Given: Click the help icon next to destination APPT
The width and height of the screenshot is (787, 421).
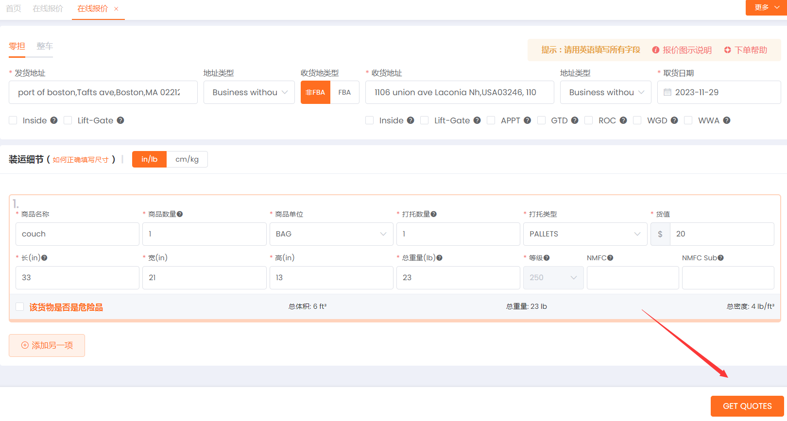Looking at the screenshot, I should [x=527, y=120].
